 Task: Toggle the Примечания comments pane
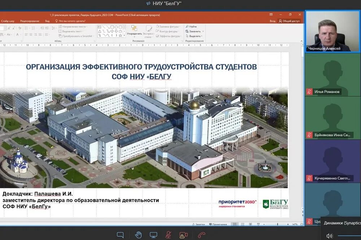click(218, 224)
